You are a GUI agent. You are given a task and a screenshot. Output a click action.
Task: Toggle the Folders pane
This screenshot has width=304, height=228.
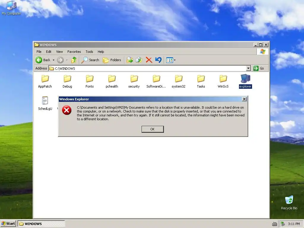pyautogui.click(x=112, y=60)
